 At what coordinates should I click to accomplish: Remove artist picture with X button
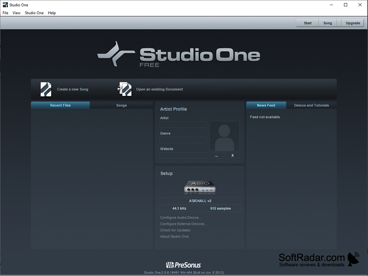click(x=232, y=155)
